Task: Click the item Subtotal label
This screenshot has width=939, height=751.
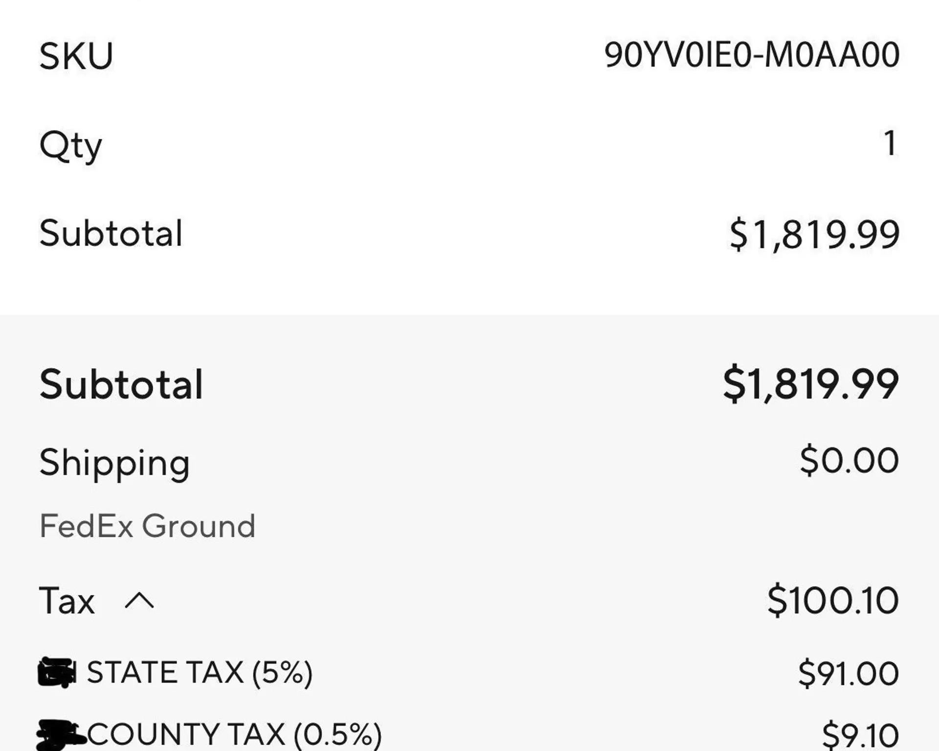Action: tap(111, 233)
